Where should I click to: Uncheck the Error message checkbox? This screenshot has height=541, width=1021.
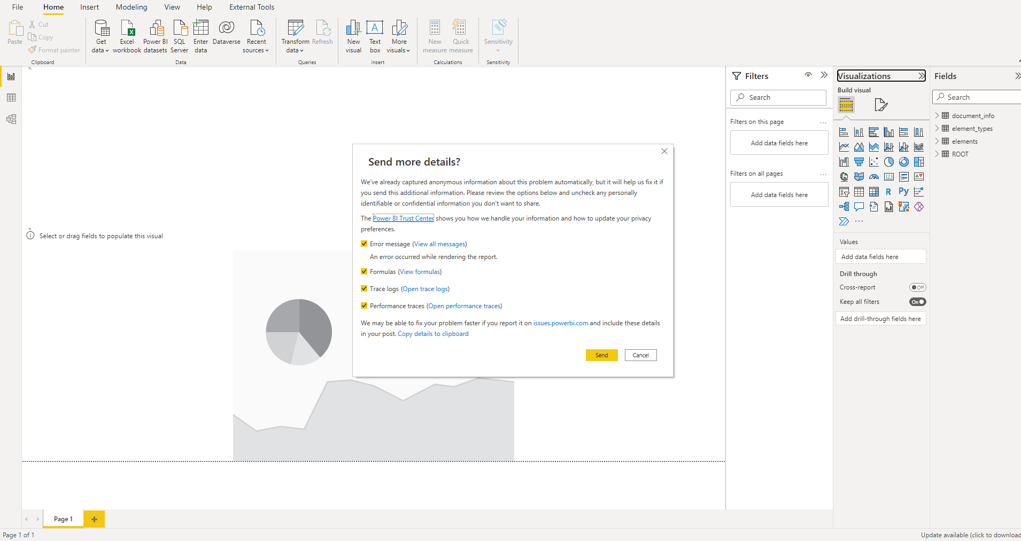coord(364,244)
